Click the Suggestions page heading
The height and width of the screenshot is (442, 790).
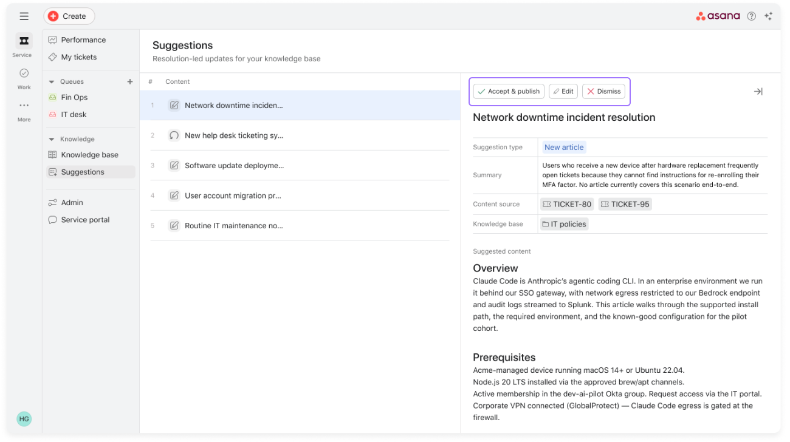(x=183, y=46)
